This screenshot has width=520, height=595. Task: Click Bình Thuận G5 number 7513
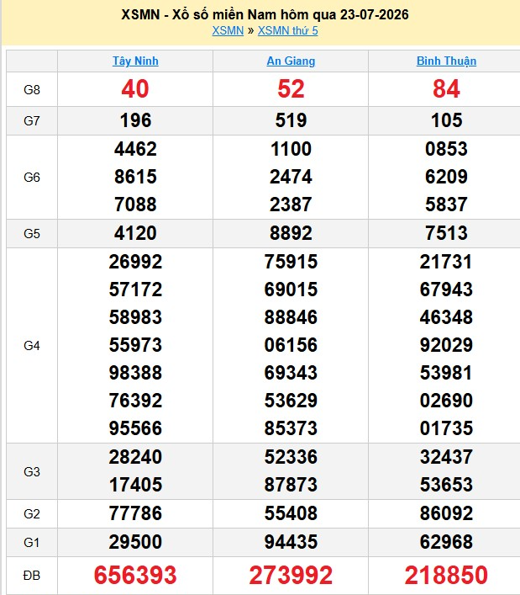click(447, 233)
